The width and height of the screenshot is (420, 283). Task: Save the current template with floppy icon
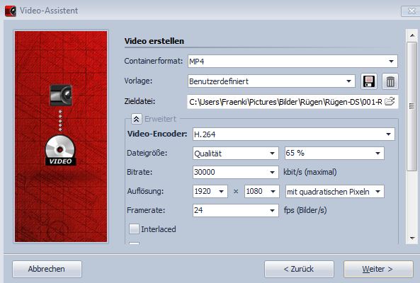369,81
